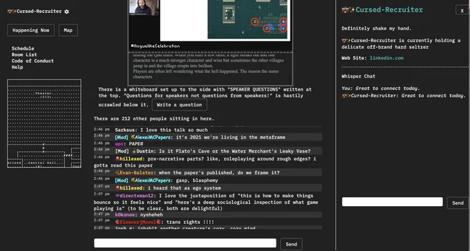Open the Room List link
Viewport: 470px width, 251px height.
pyautogui.click(x=24, y=55)
